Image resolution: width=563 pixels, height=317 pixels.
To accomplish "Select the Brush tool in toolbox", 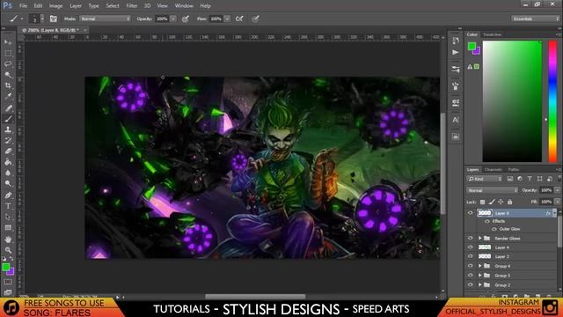I will [x=8, y=119].
